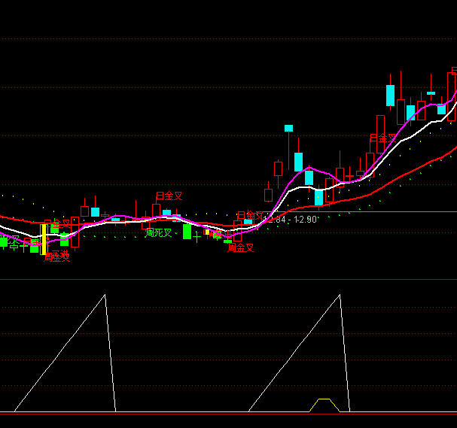Screen dimensions: 457x428
Task: Click the 周金叉 label under the yellow candle
Action: (x=56, y=256)
